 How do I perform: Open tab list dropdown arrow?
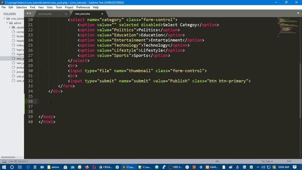pyautogui.click(x=298, y=13)
